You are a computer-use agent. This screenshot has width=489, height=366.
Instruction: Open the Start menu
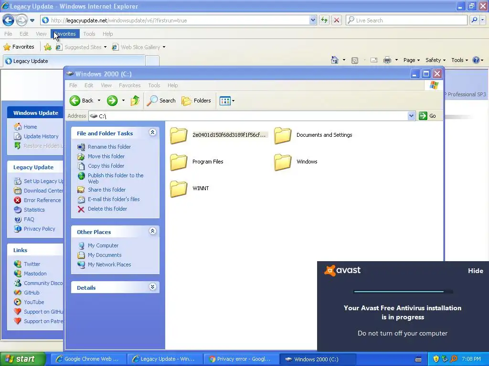tap(23, 359)
